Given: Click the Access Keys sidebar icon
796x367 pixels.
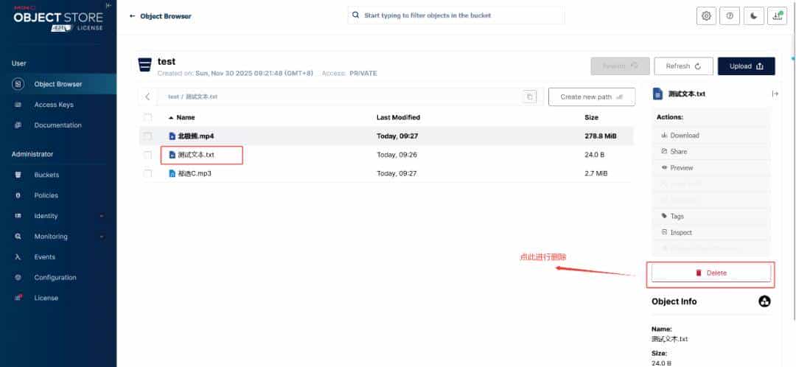Looking at the screenshot, I should (x=18, y=105).
